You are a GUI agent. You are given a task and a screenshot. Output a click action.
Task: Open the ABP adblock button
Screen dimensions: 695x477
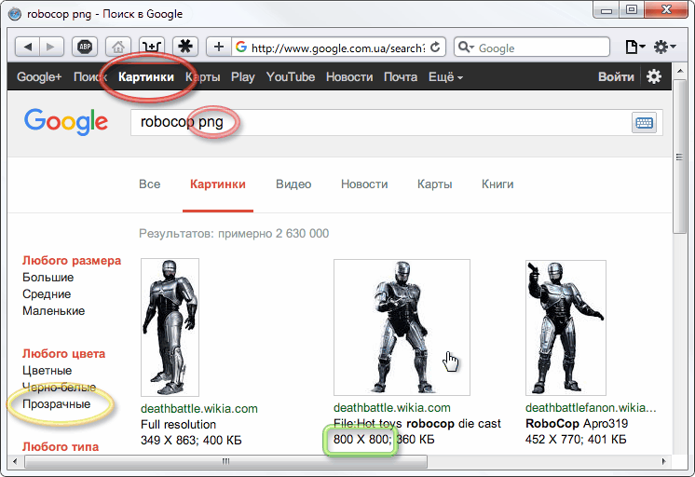pyautogui.click(x=85, y=47)
